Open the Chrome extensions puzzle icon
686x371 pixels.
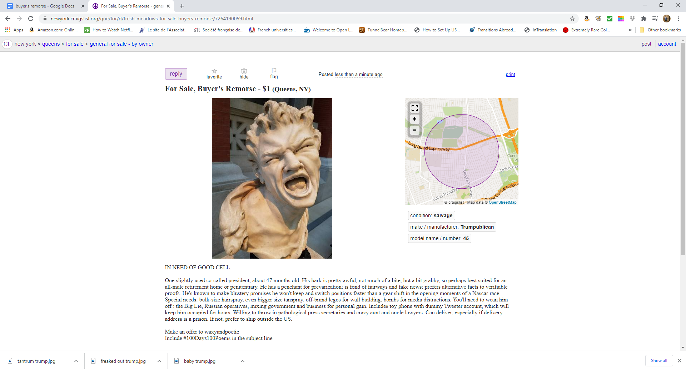coord(644,19)
